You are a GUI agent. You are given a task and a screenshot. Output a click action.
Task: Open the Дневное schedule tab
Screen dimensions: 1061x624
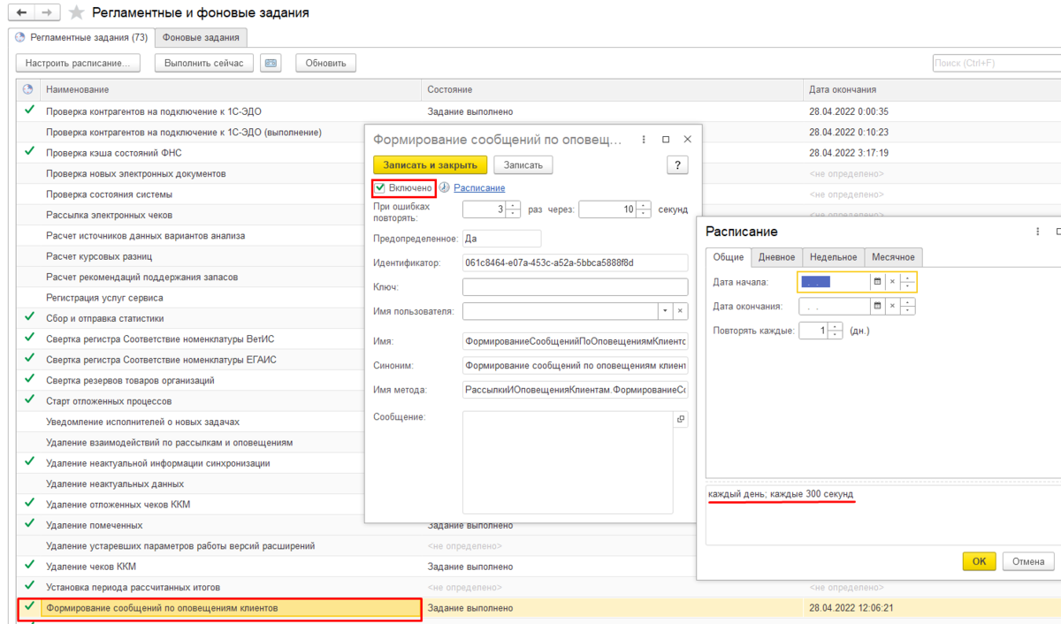coord(777,257)
